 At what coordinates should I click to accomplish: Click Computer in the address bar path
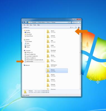34,22
